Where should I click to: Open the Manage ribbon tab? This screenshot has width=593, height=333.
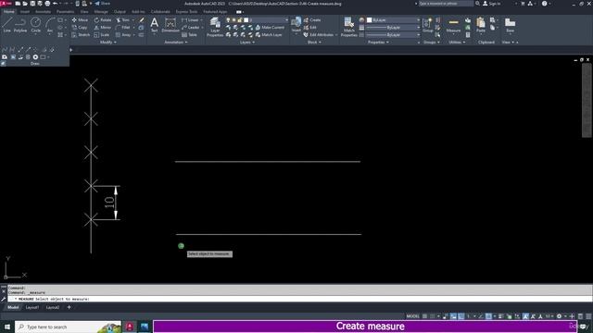coord(101,12)
